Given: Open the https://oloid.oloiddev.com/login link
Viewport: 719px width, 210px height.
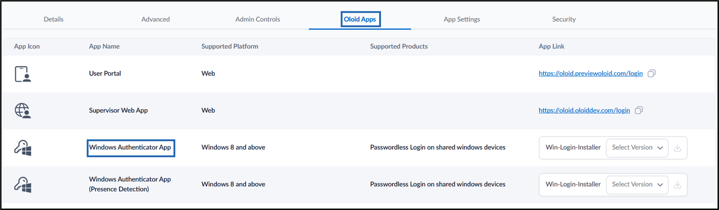Looking at the screenshot, I should coord(584,110).
